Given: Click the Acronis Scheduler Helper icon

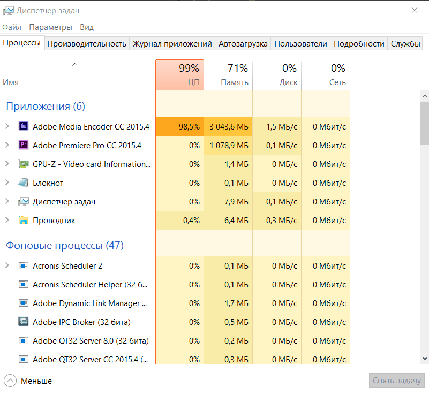Looking at the screenshot, I should (x=24, y=284).
